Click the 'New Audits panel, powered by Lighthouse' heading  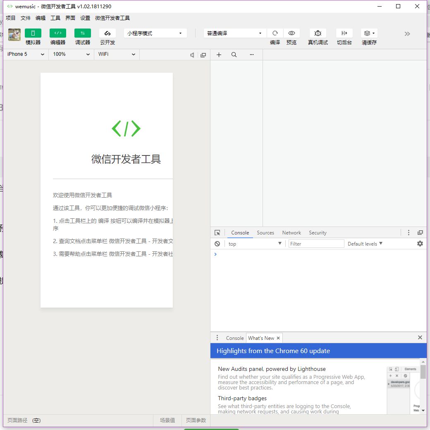pos(272,369)
